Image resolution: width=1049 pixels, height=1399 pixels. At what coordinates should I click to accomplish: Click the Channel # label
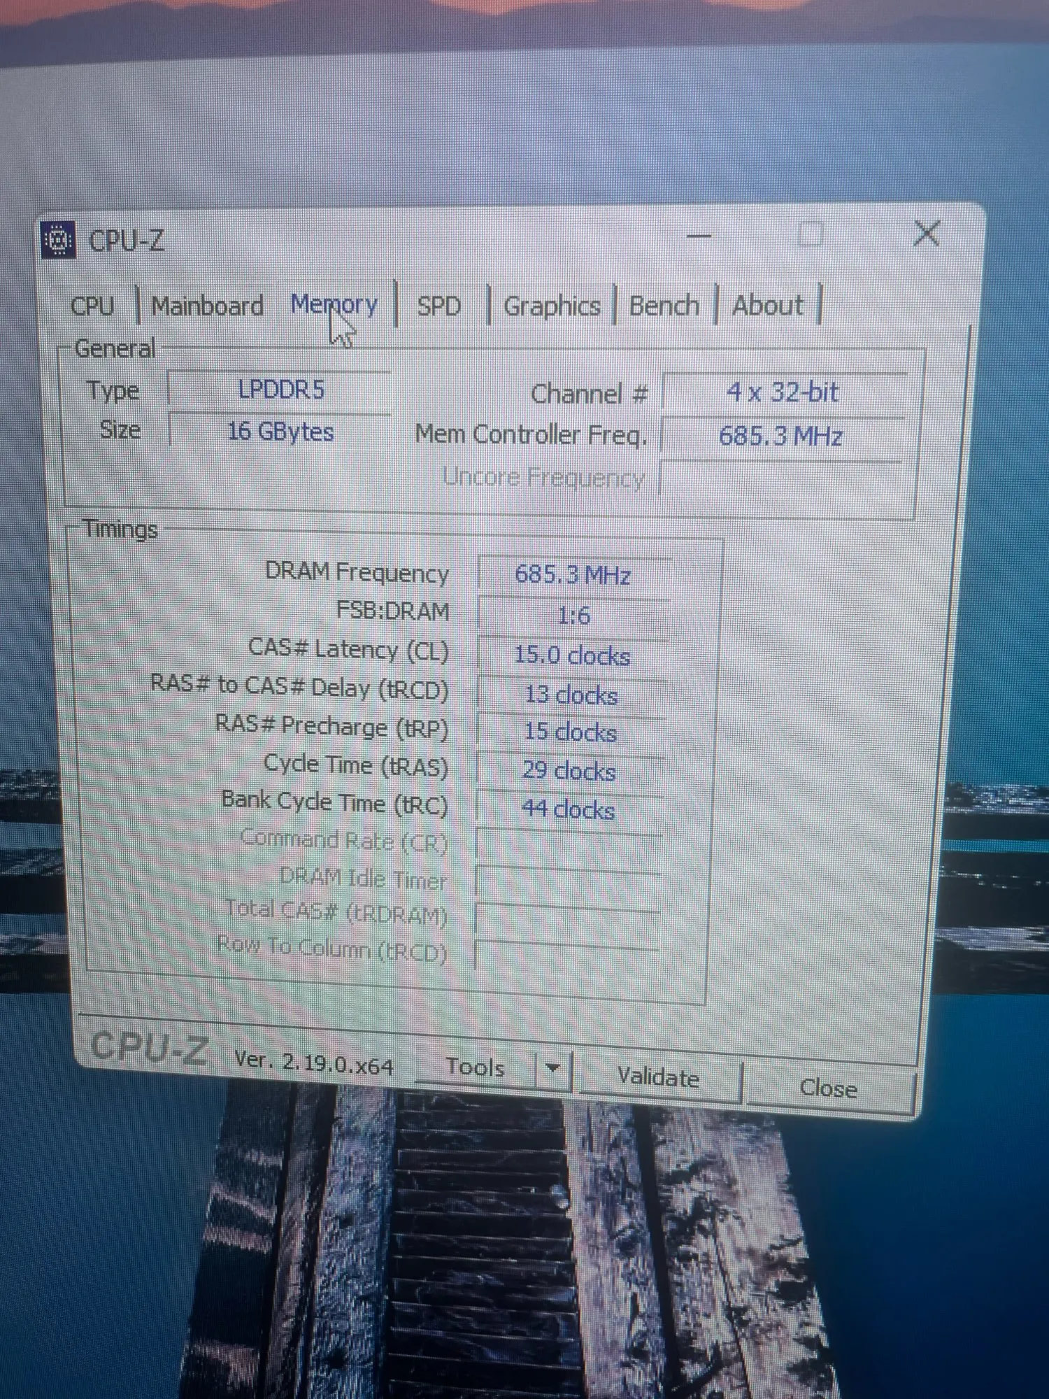(590, 394)
